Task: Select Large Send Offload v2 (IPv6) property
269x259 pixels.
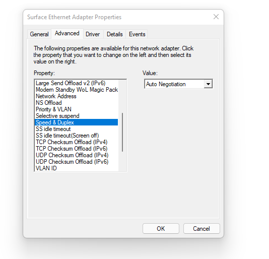Action: tap(77, 83)
